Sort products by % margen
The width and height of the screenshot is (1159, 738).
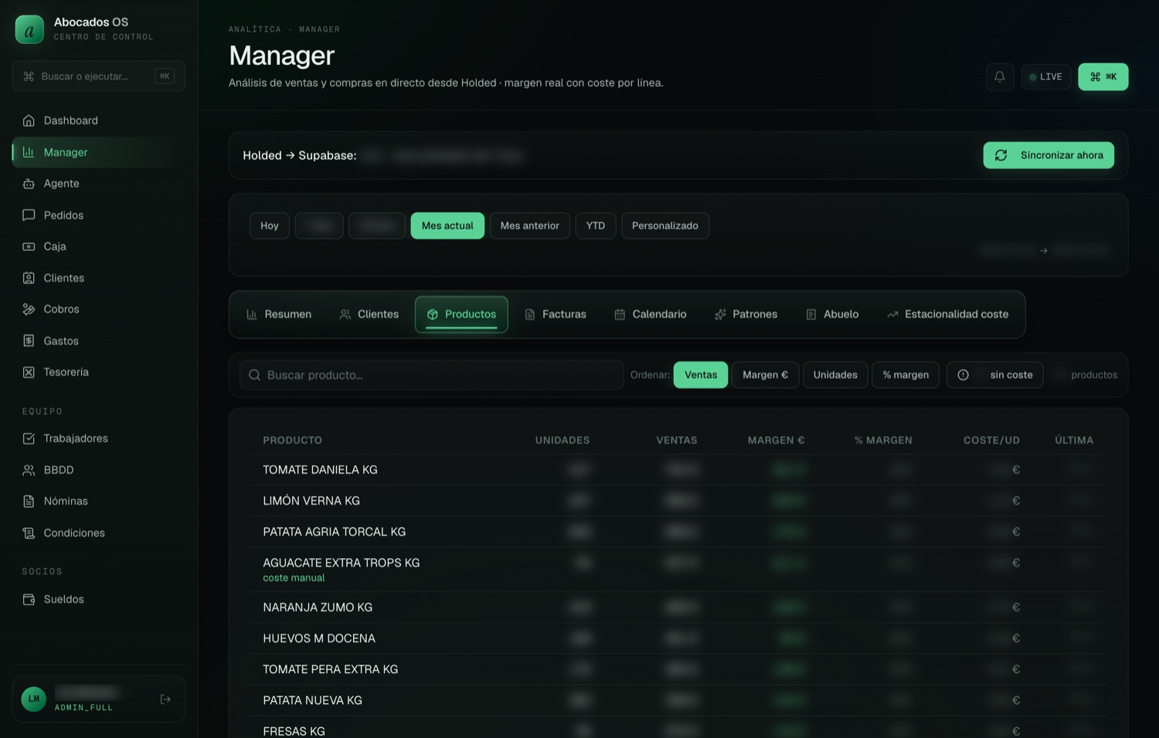click(906, 375)
